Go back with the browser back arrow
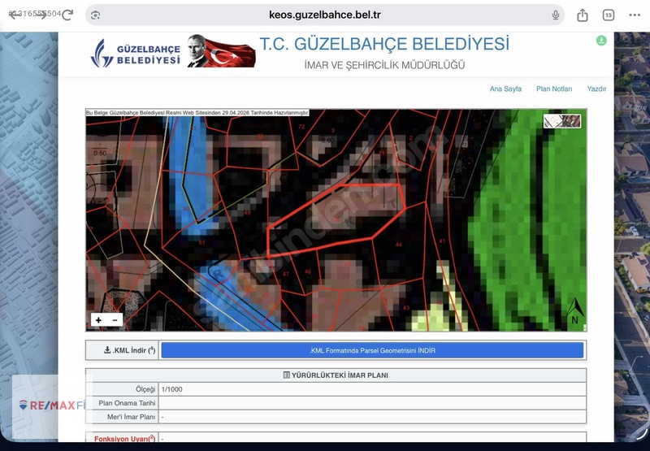650x451 pixels. point(14,15)
